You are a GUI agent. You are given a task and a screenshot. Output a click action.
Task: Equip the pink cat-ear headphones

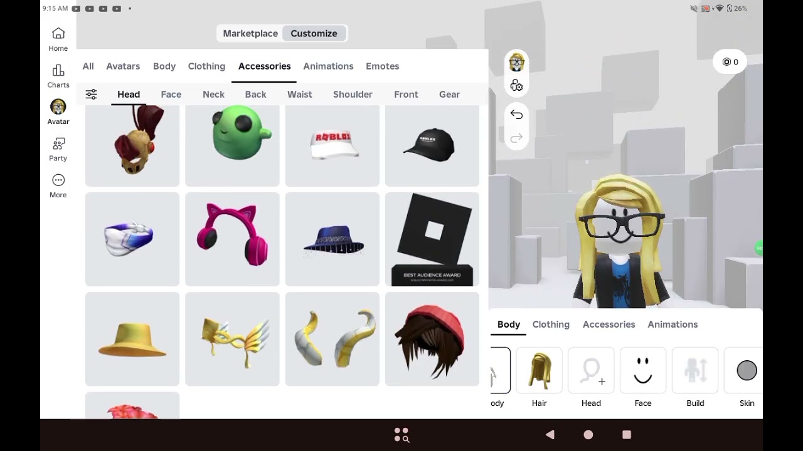click(x=232, y=239)
